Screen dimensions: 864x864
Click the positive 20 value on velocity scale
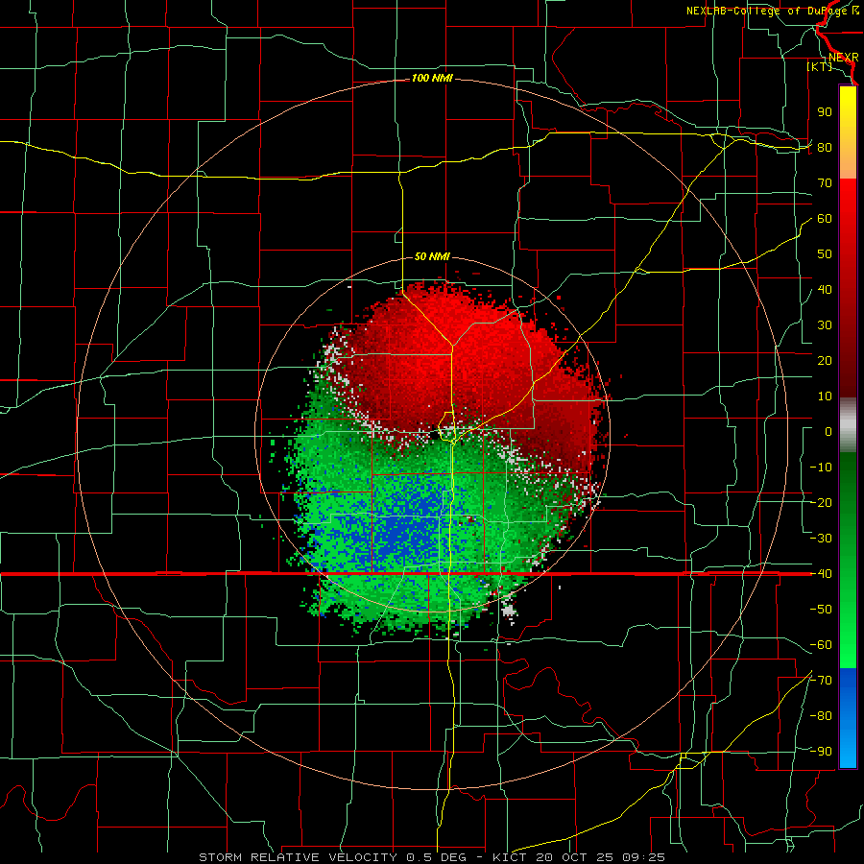(x=825, y=361)
